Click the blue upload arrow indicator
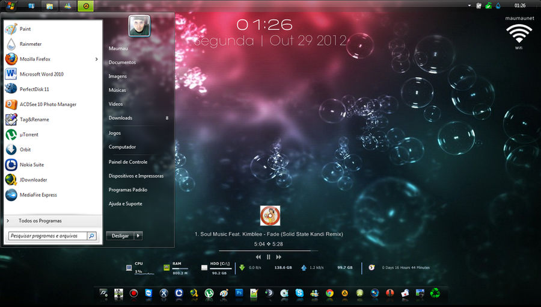The height and width of the screenshot is (307, 541). pos(304,268)
